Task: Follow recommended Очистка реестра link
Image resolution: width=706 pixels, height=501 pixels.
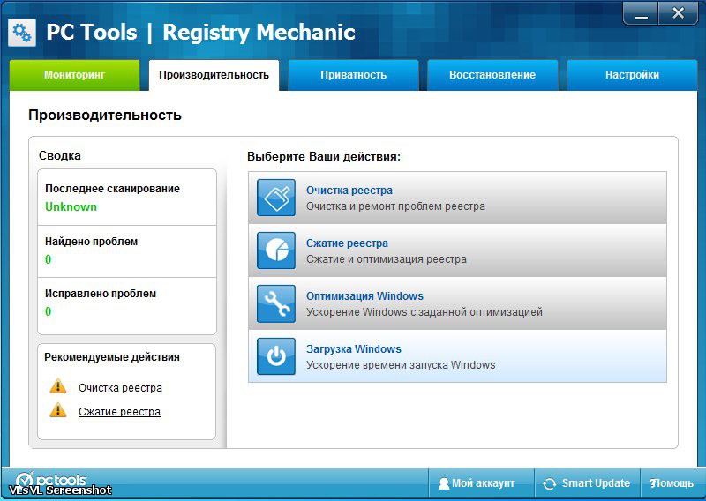Action: [x=120, y=388]
